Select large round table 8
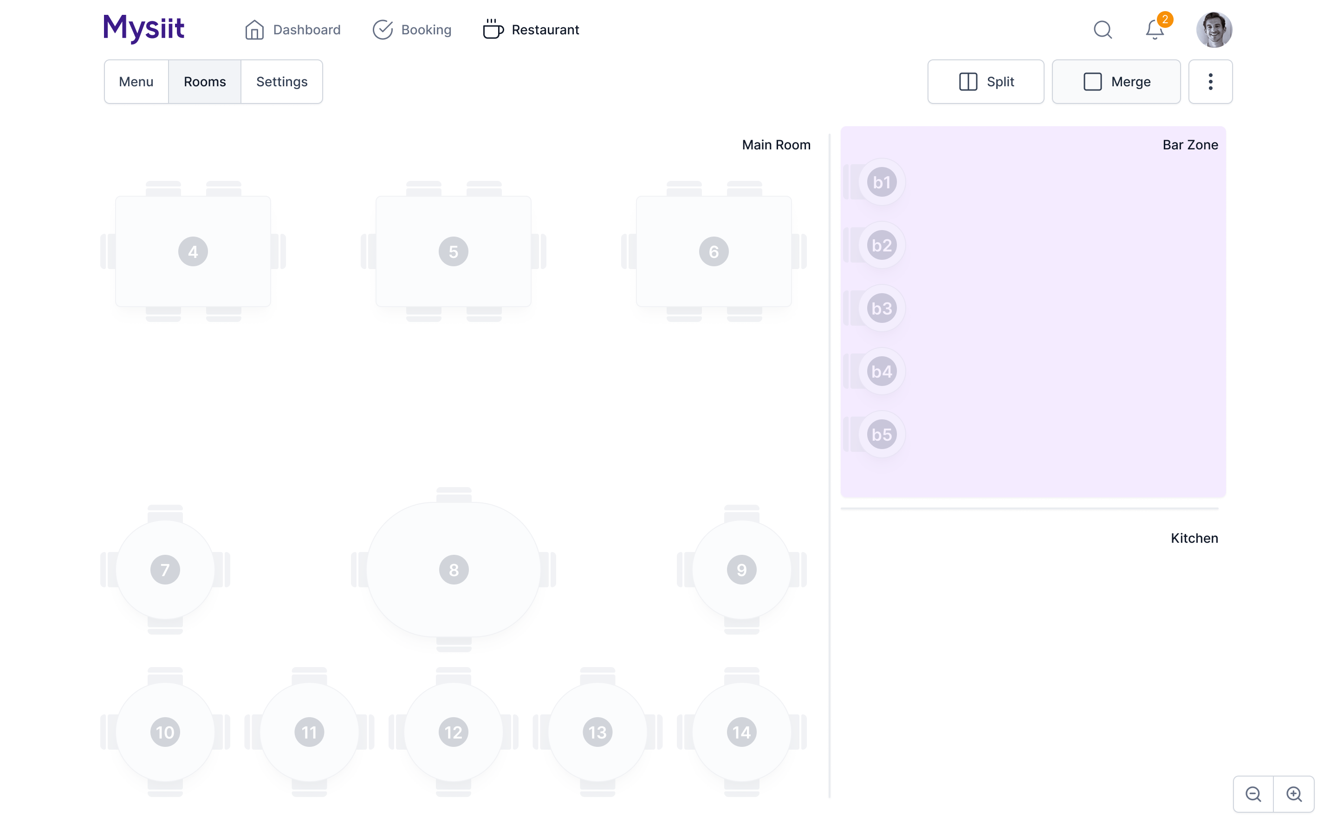Viewport: 1337px width, 835px height. pyautogui.click(x=454, y=569)
